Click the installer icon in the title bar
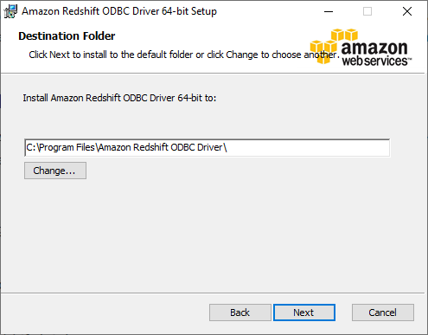The image size is (428, 335). click(10, 11)
